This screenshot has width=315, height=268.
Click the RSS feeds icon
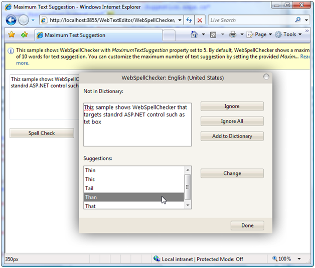click(x=213, y=34)
